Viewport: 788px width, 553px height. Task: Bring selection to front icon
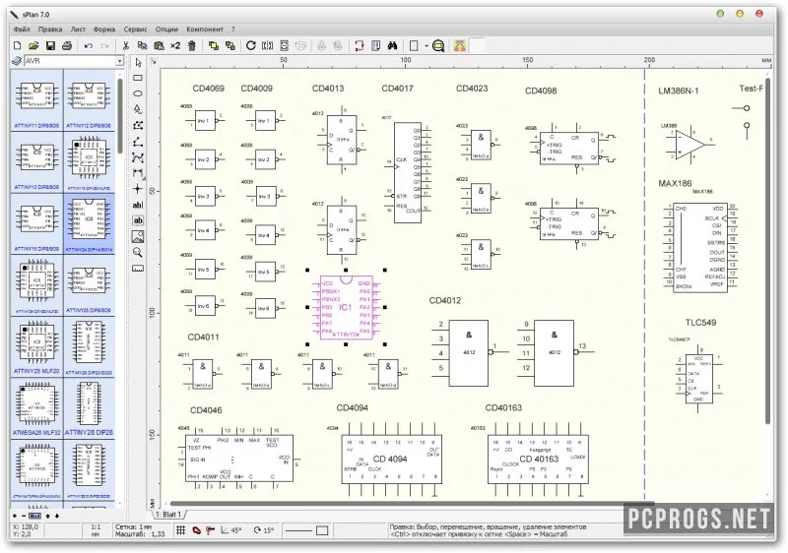pyautogui.click(x=214, y=45)
